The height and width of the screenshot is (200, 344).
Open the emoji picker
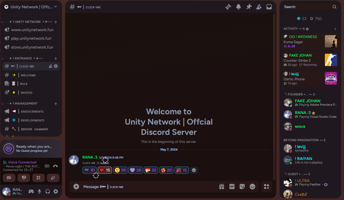(x=253, y=187)
